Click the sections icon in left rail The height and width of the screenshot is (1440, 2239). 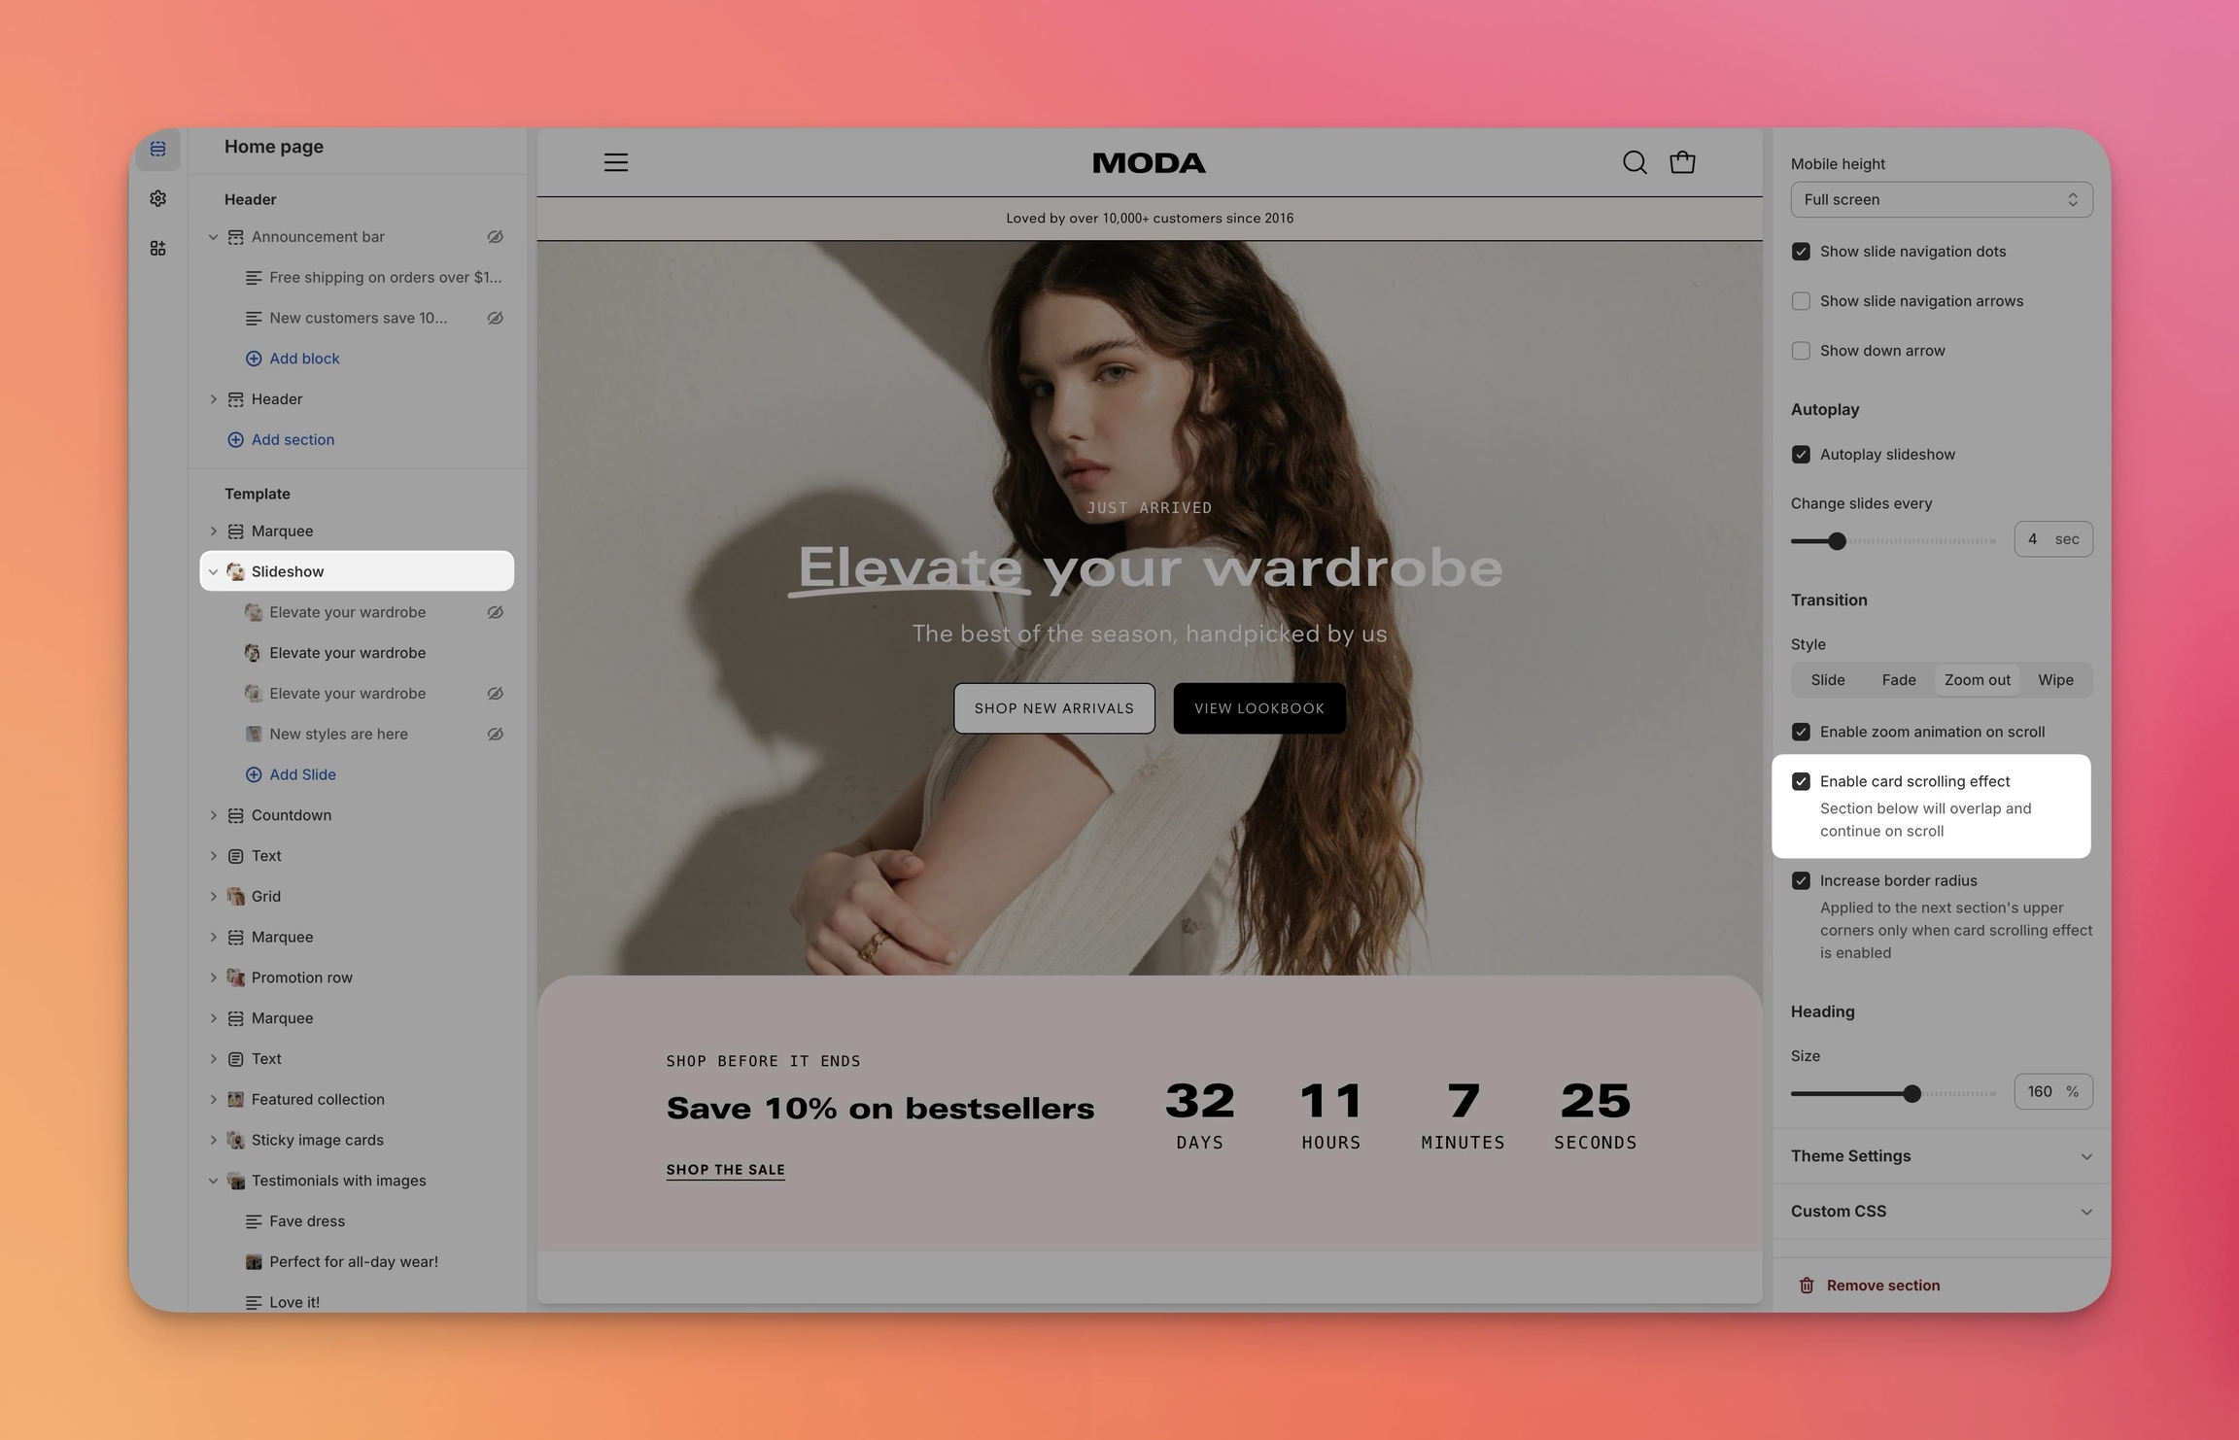[157, 149]
